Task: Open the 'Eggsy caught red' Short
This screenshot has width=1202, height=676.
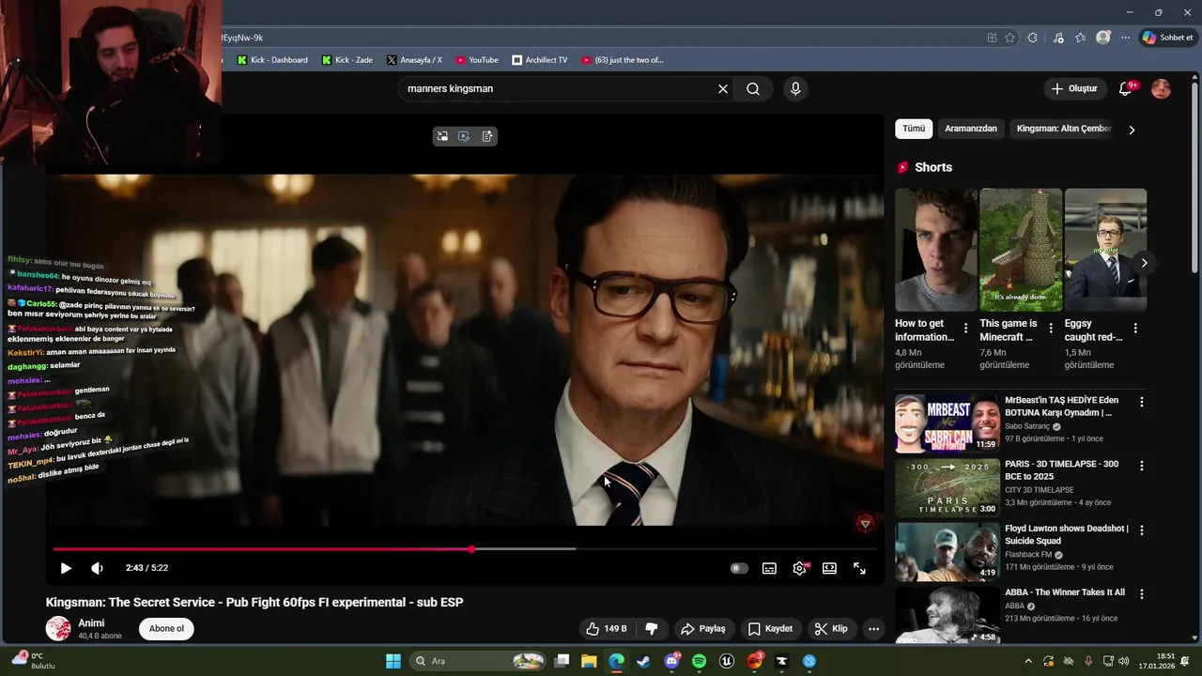Action: pos(1105,250)
